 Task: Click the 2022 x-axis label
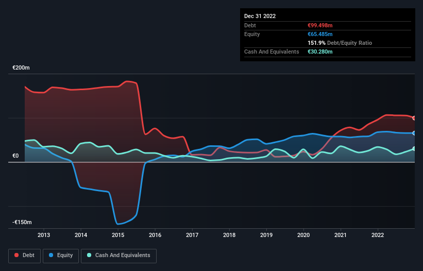(x=378, y=235)
